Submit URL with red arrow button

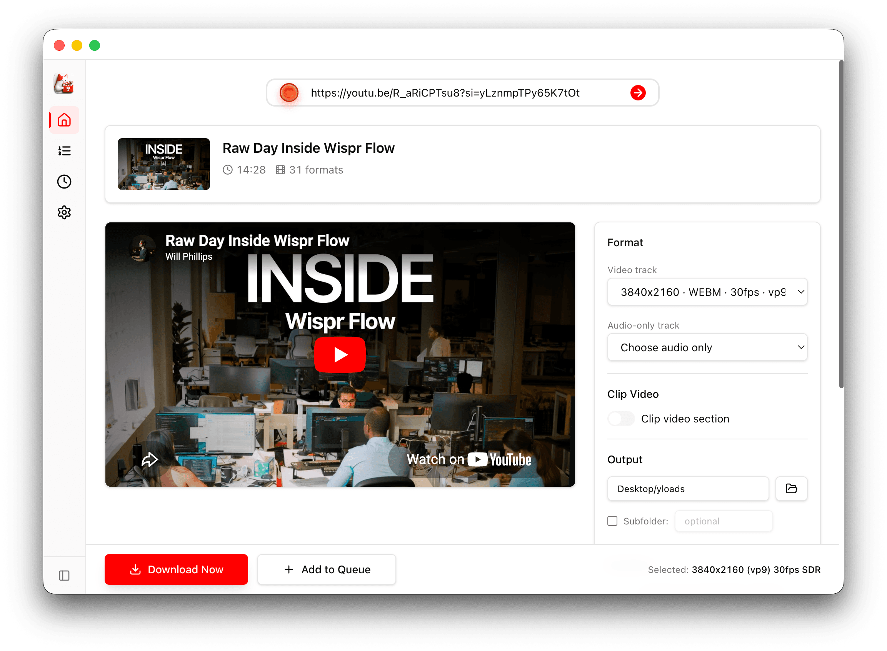[x=638, y=93]
